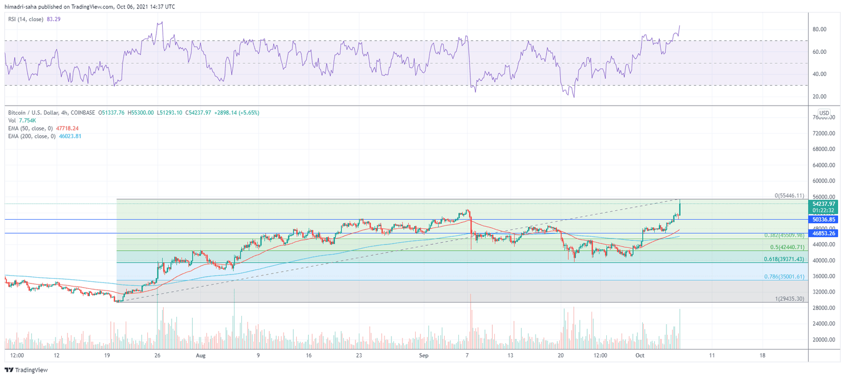The width and height of the screenshot is (845, 378).
Task: Click the RSI axis label 40.00
Action: [x=820, y=74]
